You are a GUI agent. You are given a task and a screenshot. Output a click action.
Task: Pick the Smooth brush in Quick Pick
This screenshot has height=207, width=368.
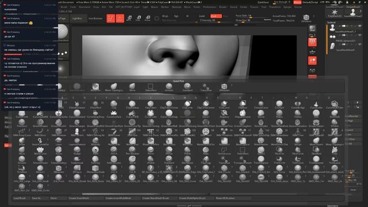coord(168,87)
